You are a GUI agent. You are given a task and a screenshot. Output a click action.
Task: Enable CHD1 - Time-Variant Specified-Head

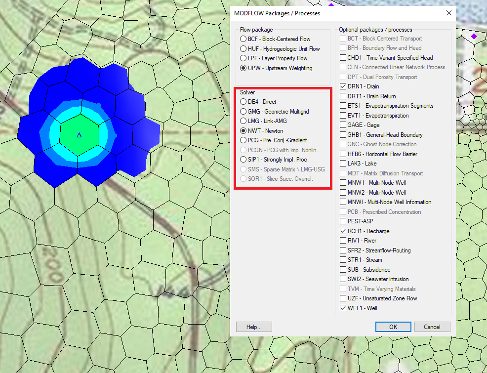(x=343, y=57)
